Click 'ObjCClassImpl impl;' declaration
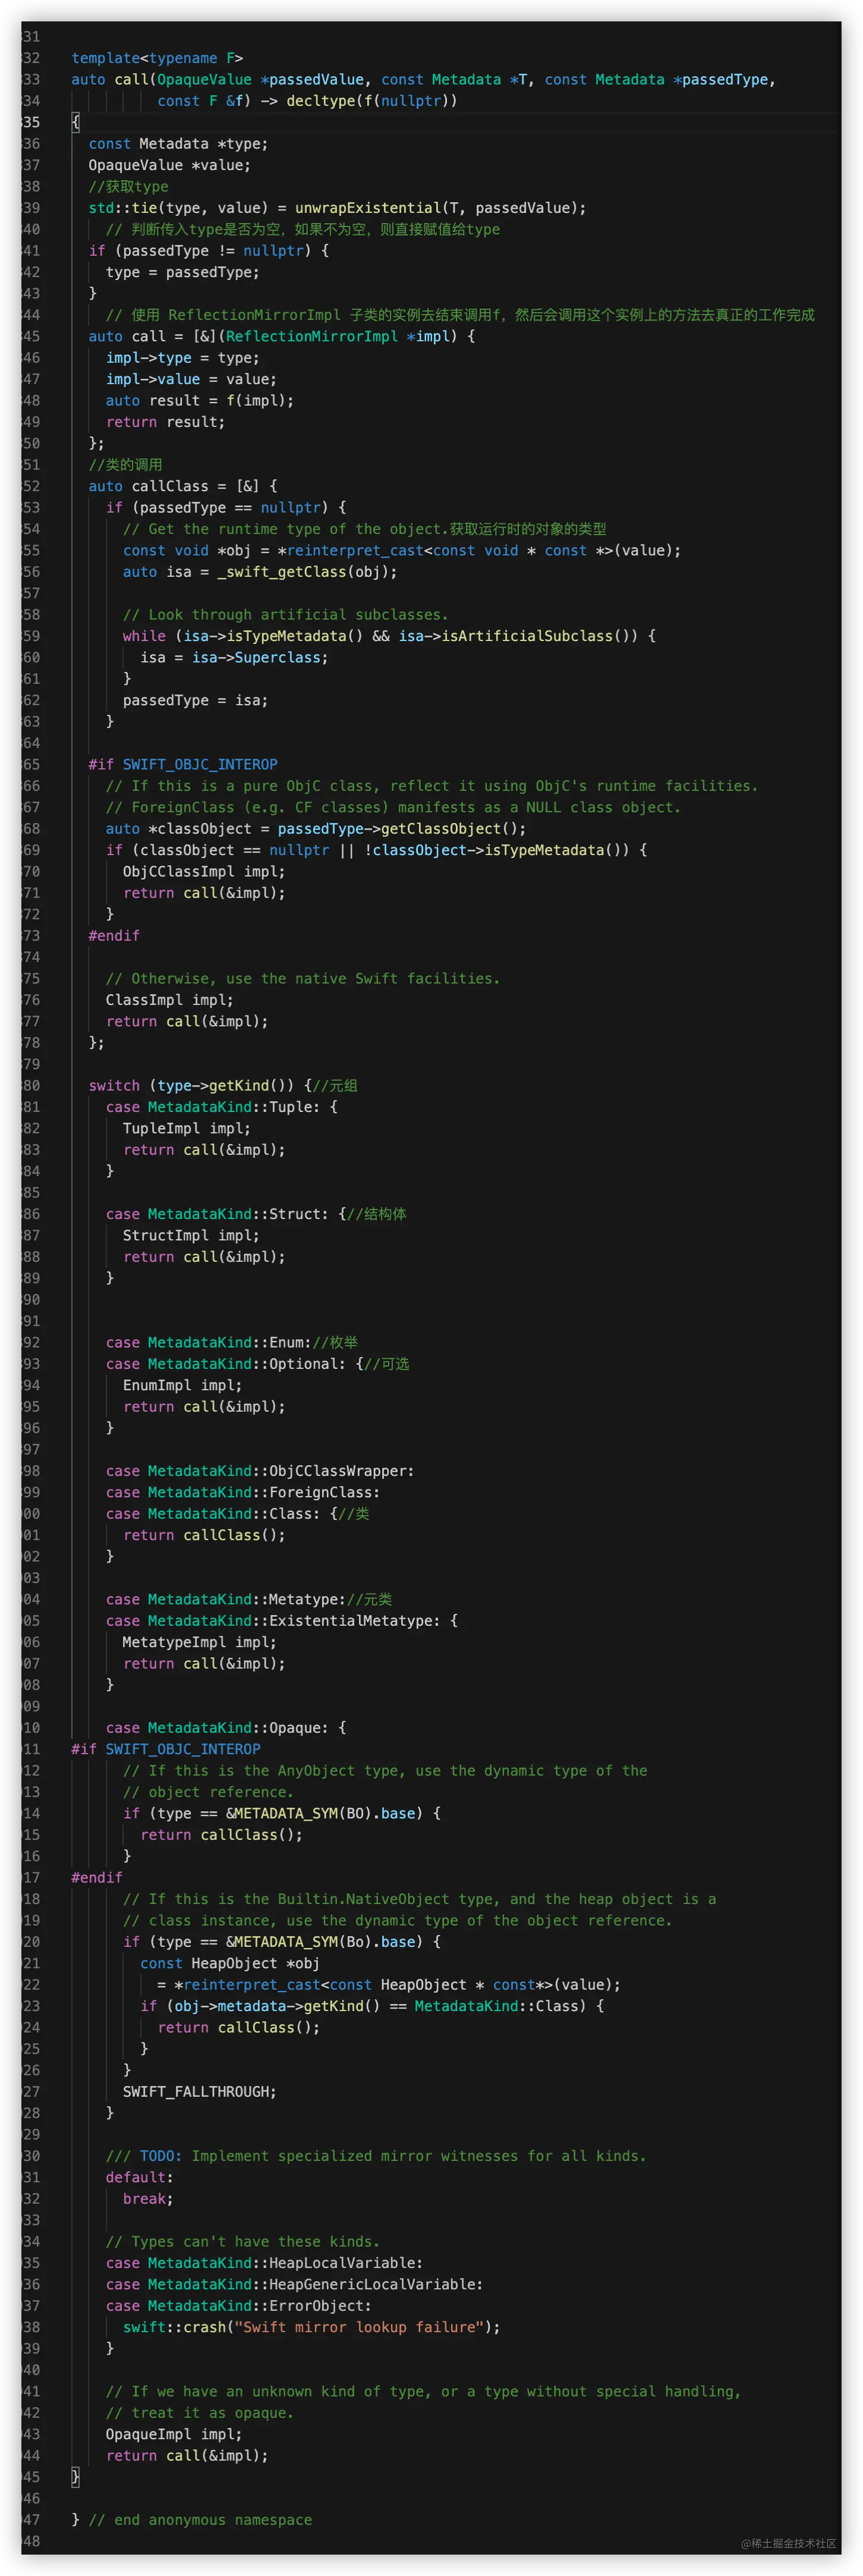Screen dimensions: 863x2576 pyautogui.click(x=204, y=872)
